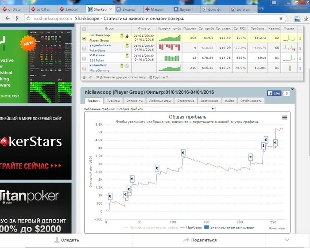Screen dimensions: 310x248
Task: Toggle the select-all checkbox in the table header
Action: [x=84, y=29]
